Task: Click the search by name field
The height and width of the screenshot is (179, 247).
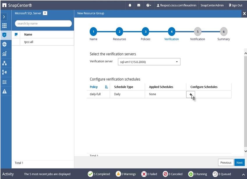Action: click(x=43, y=23)
